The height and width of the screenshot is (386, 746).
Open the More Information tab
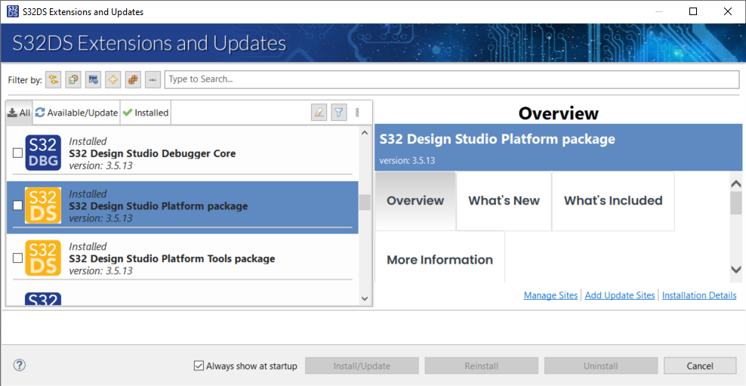(x=439, y=257)
